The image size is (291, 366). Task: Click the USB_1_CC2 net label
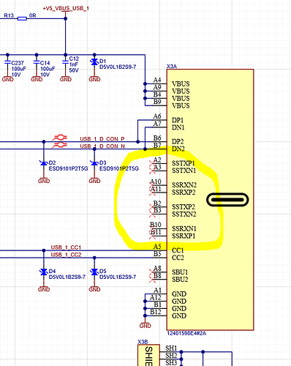66,255
